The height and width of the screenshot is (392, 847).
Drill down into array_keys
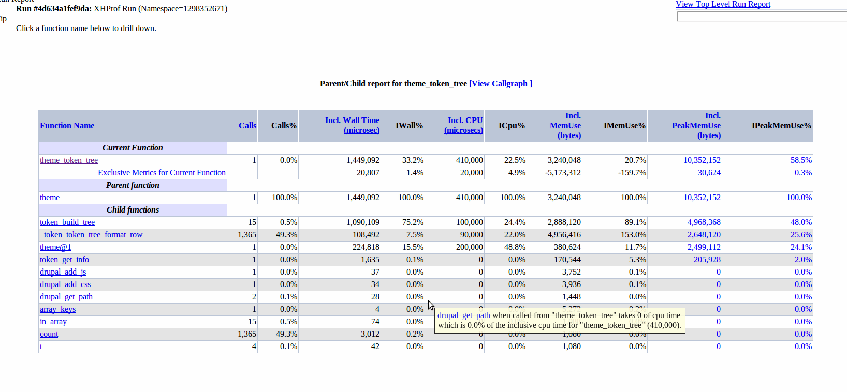tap(57, 309)
